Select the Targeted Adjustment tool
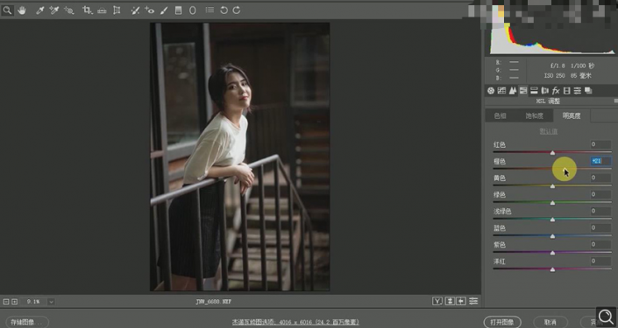 pos(69,10)
